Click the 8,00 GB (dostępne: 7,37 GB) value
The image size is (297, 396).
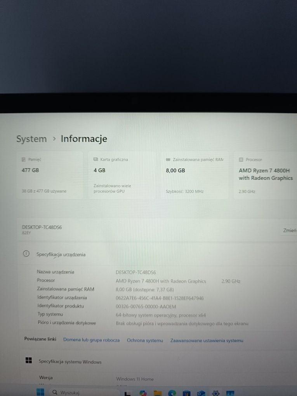coord(145,289)
